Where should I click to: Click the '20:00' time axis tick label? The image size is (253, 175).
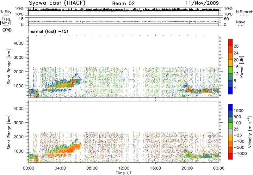click(187, 168)
